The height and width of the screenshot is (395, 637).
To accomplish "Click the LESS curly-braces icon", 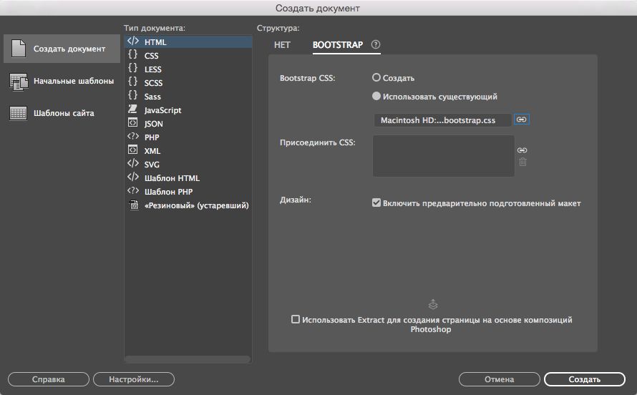I will pyautogui.click(x=133, y=68).
